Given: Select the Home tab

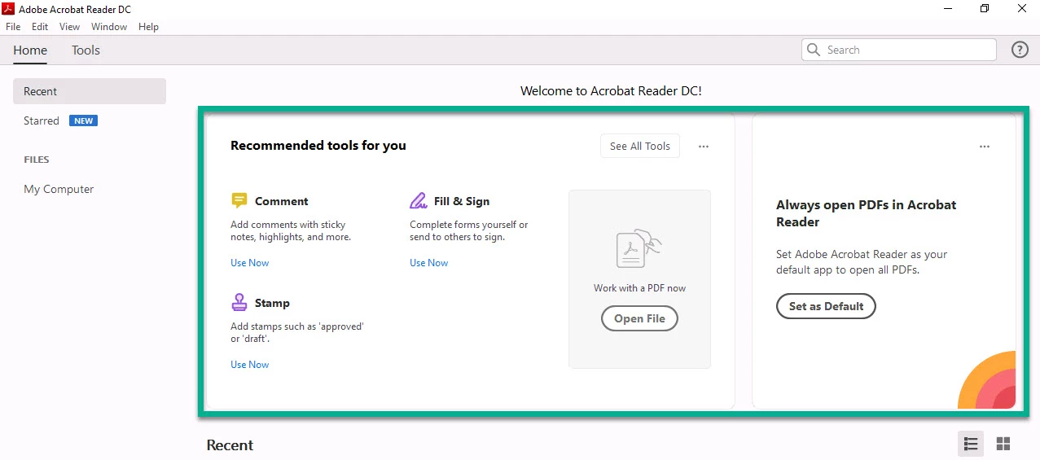Looking at the screenshot, I should [x=30, y=50].
